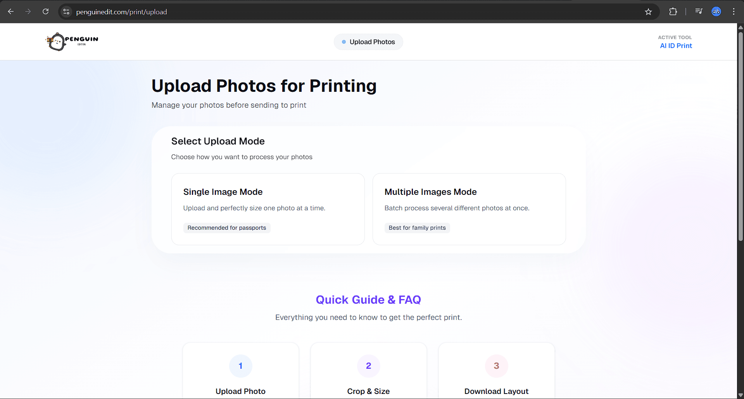Image resolution: width=744 pixels, height=399 pixels.
Task: Bookmark the page using the star icon
Action: point(648,12)
